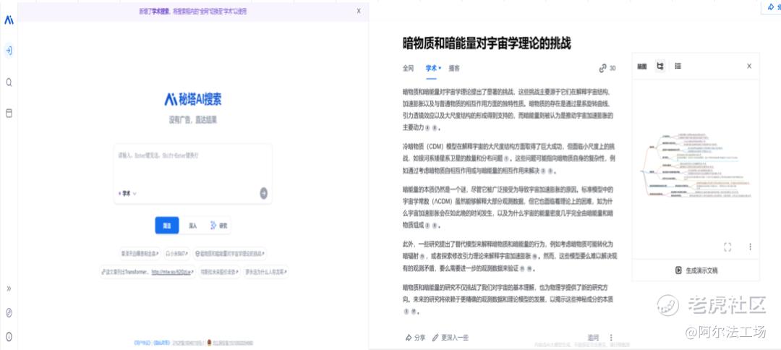Click the login arrow icon in sidebar
The height and width of the screenshot is (350, 781).
[9, 51]
